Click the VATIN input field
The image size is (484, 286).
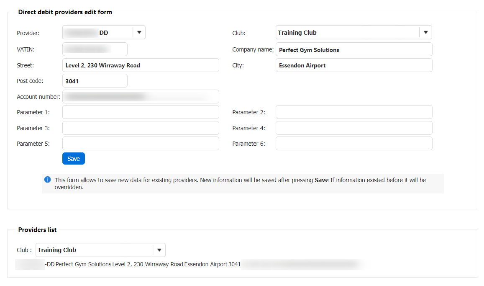[95, 49]
